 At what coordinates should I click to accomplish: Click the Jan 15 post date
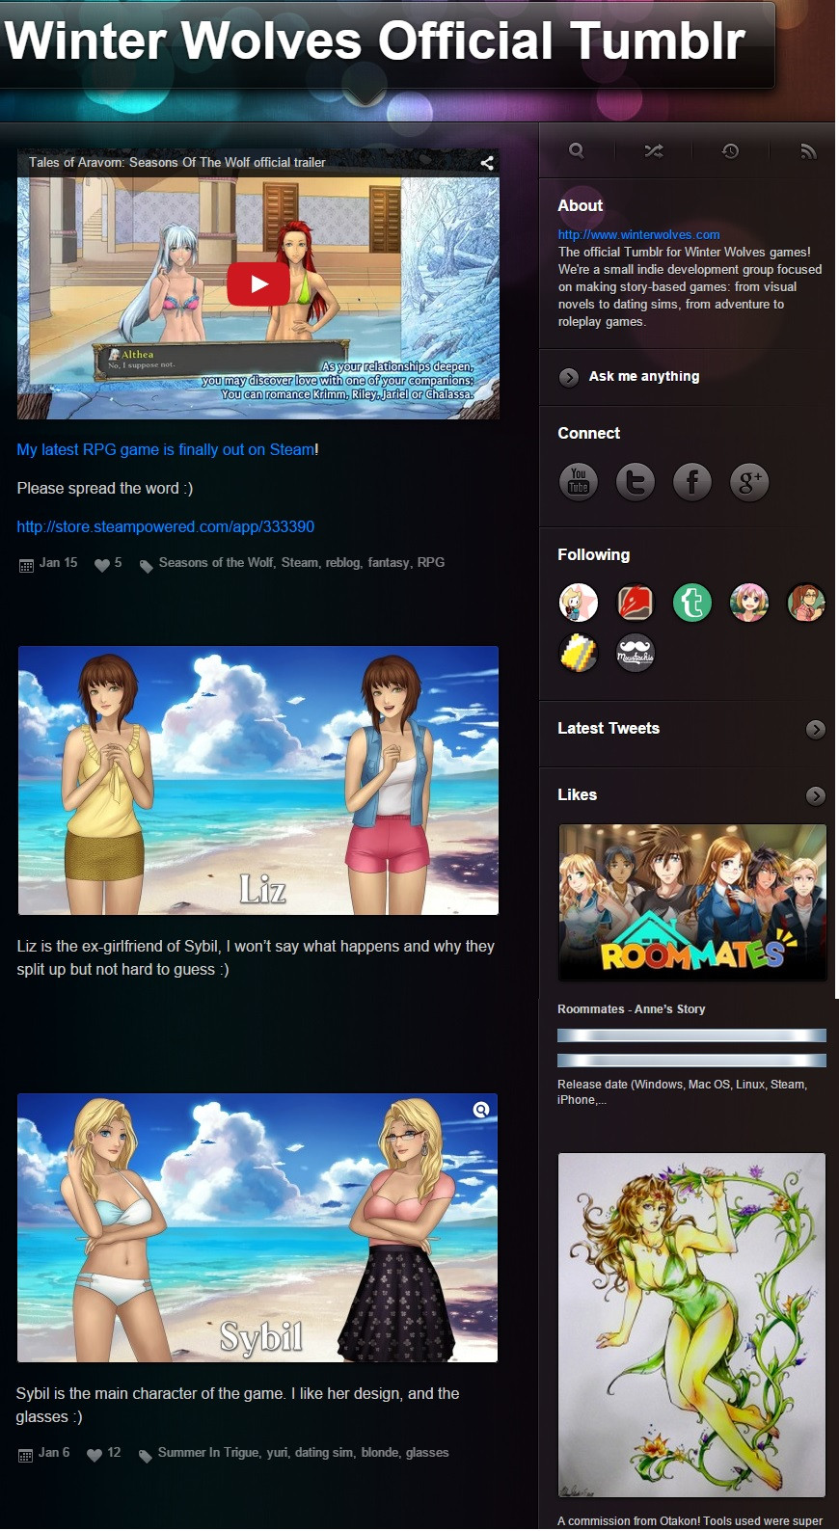(x=58, y=562)
